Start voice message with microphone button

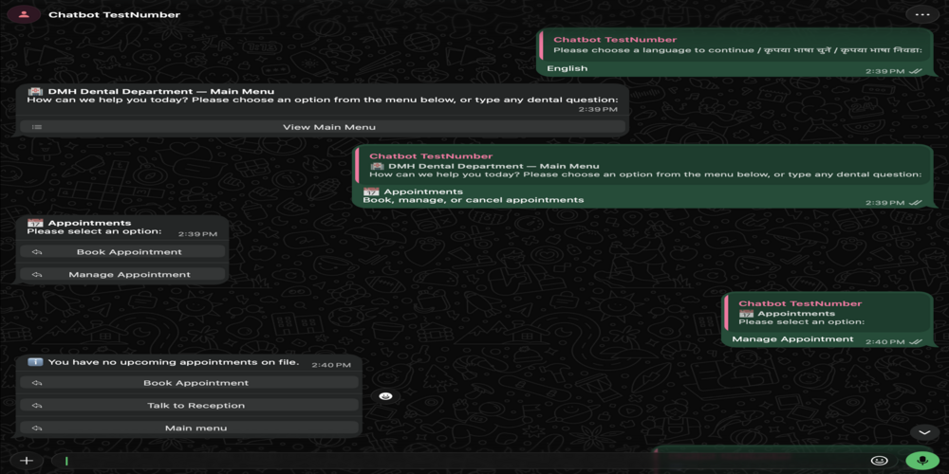[922, 461]
